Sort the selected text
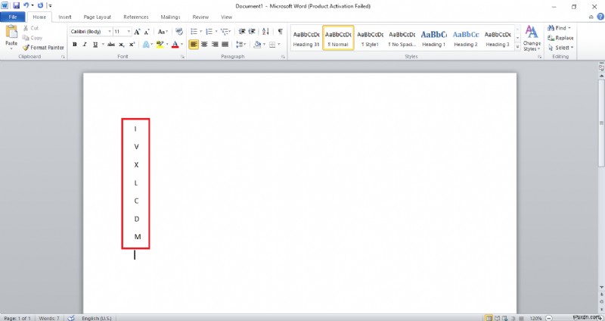The width and height of the screenshot is (605, 321). coord(266,32)
